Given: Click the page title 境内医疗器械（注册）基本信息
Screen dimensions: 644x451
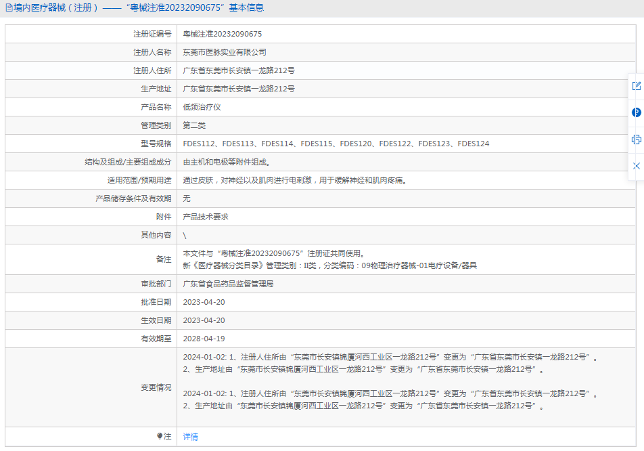Looking at the screenshot, I should pyautogui.click(x=139, y=8).
